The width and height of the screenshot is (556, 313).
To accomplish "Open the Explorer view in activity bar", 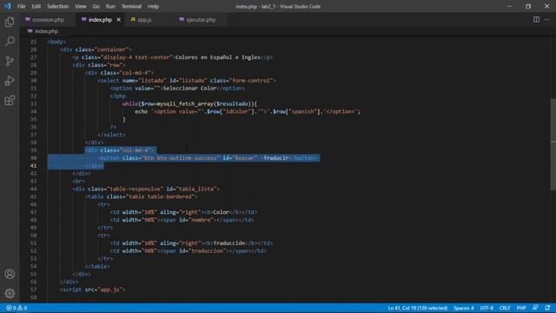I will tap(10, 22).
